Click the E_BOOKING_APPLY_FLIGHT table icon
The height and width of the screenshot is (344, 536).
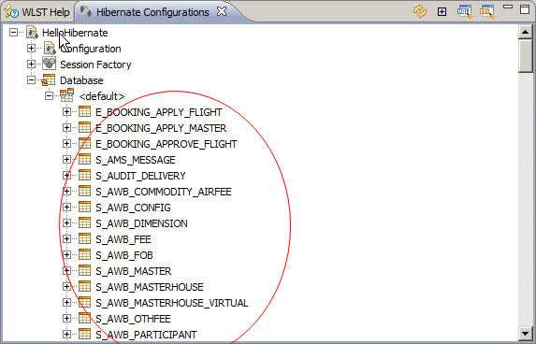click(x=85, y=111)
